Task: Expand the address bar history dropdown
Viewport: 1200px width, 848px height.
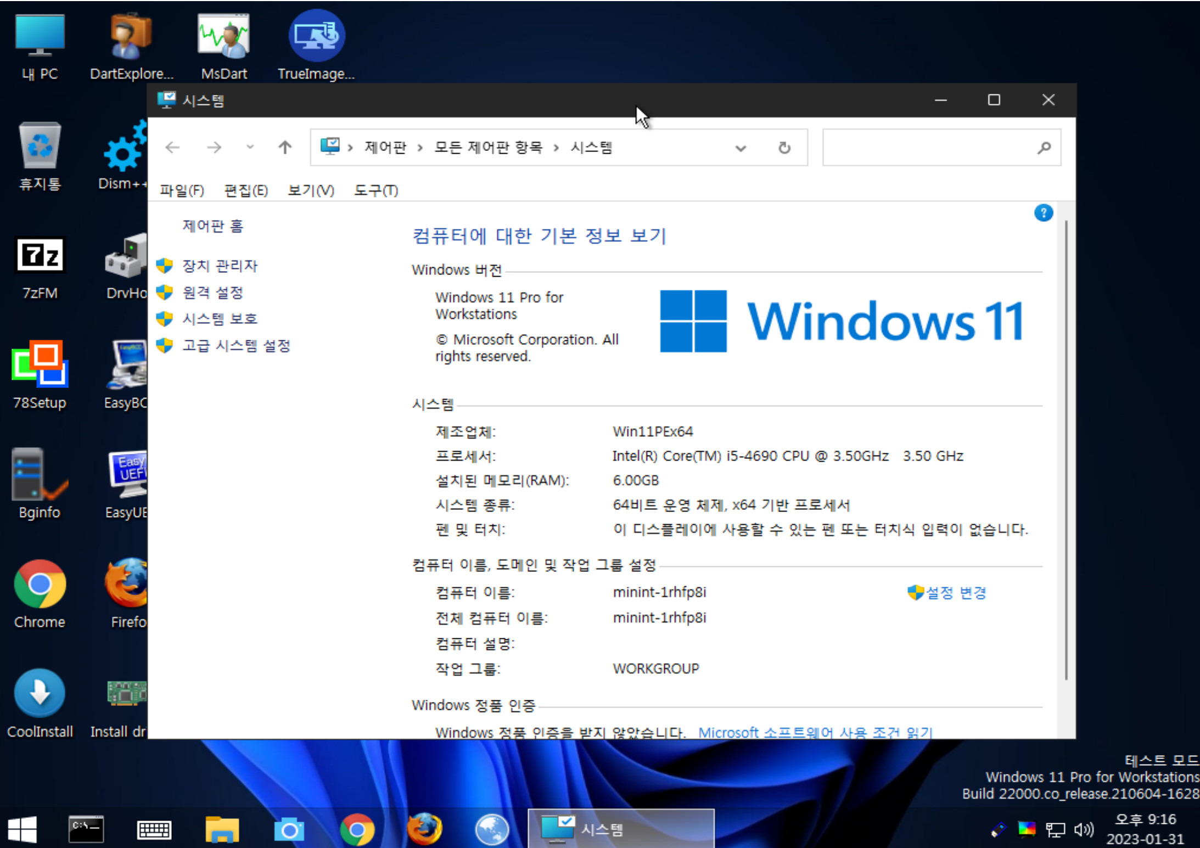Action: click(741, 148)
